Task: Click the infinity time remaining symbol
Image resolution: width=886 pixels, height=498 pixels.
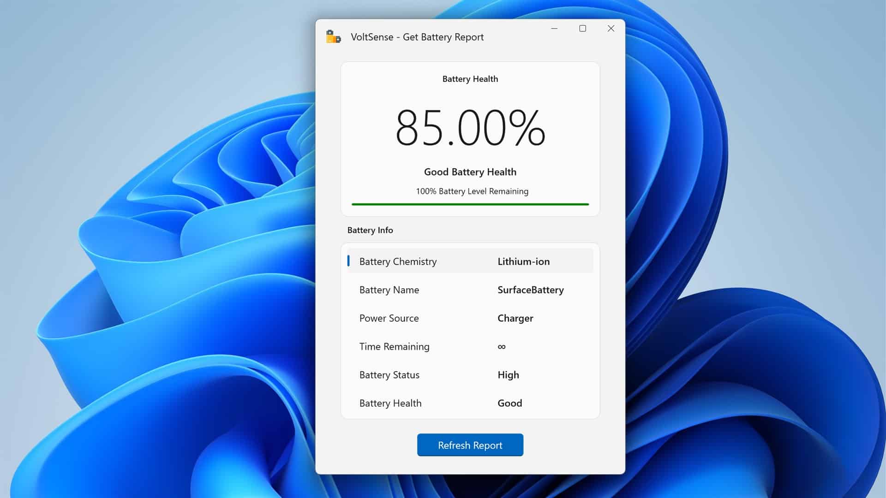Action: [502, 347]
